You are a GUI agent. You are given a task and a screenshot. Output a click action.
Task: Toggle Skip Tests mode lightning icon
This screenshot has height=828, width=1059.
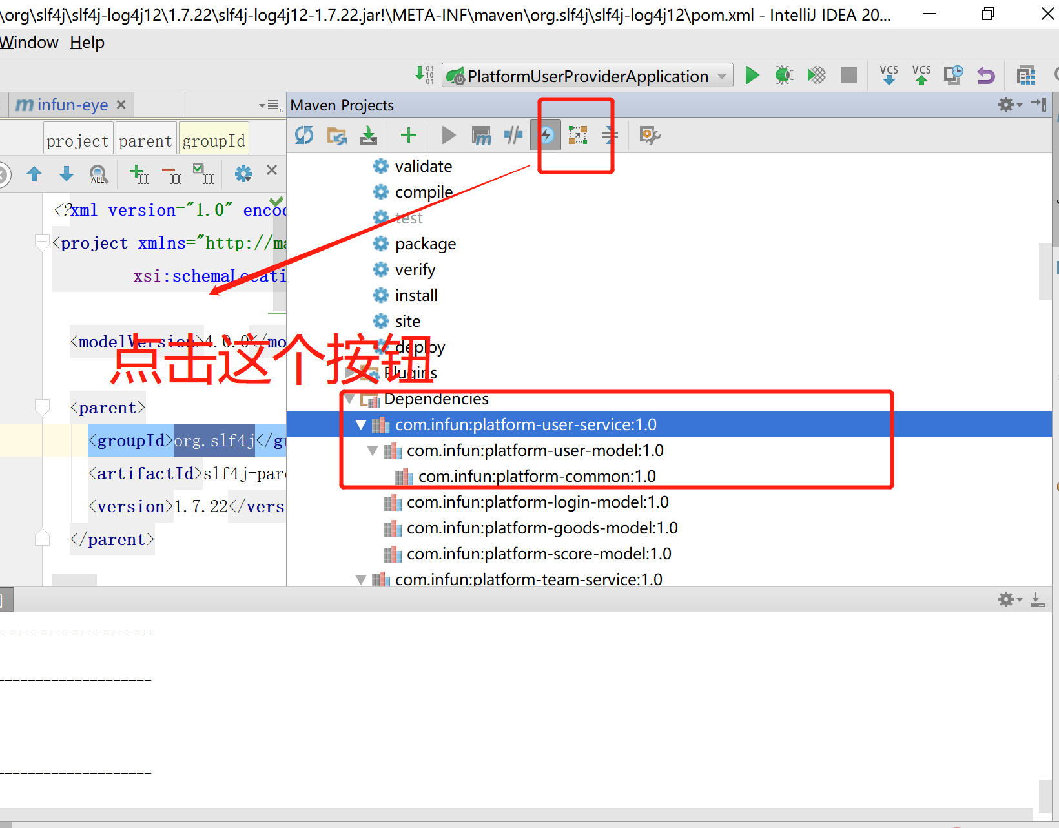(x=546, y=135)
